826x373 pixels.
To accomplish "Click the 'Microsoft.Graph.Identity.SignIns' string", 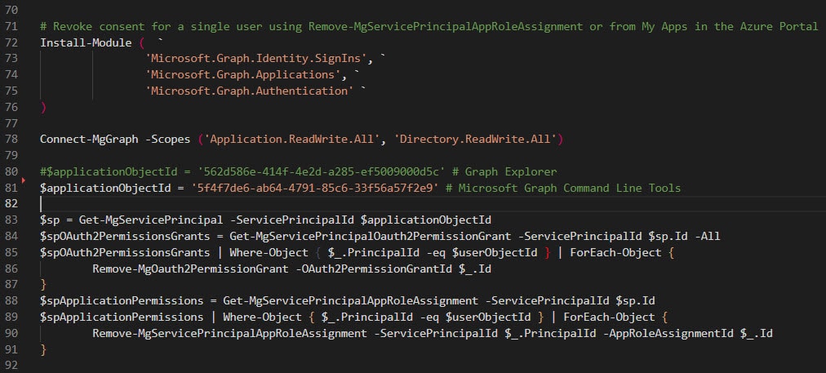I will 257,59.
